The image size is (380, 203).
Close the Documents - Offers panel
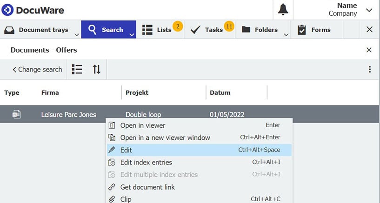click(369, 50)
